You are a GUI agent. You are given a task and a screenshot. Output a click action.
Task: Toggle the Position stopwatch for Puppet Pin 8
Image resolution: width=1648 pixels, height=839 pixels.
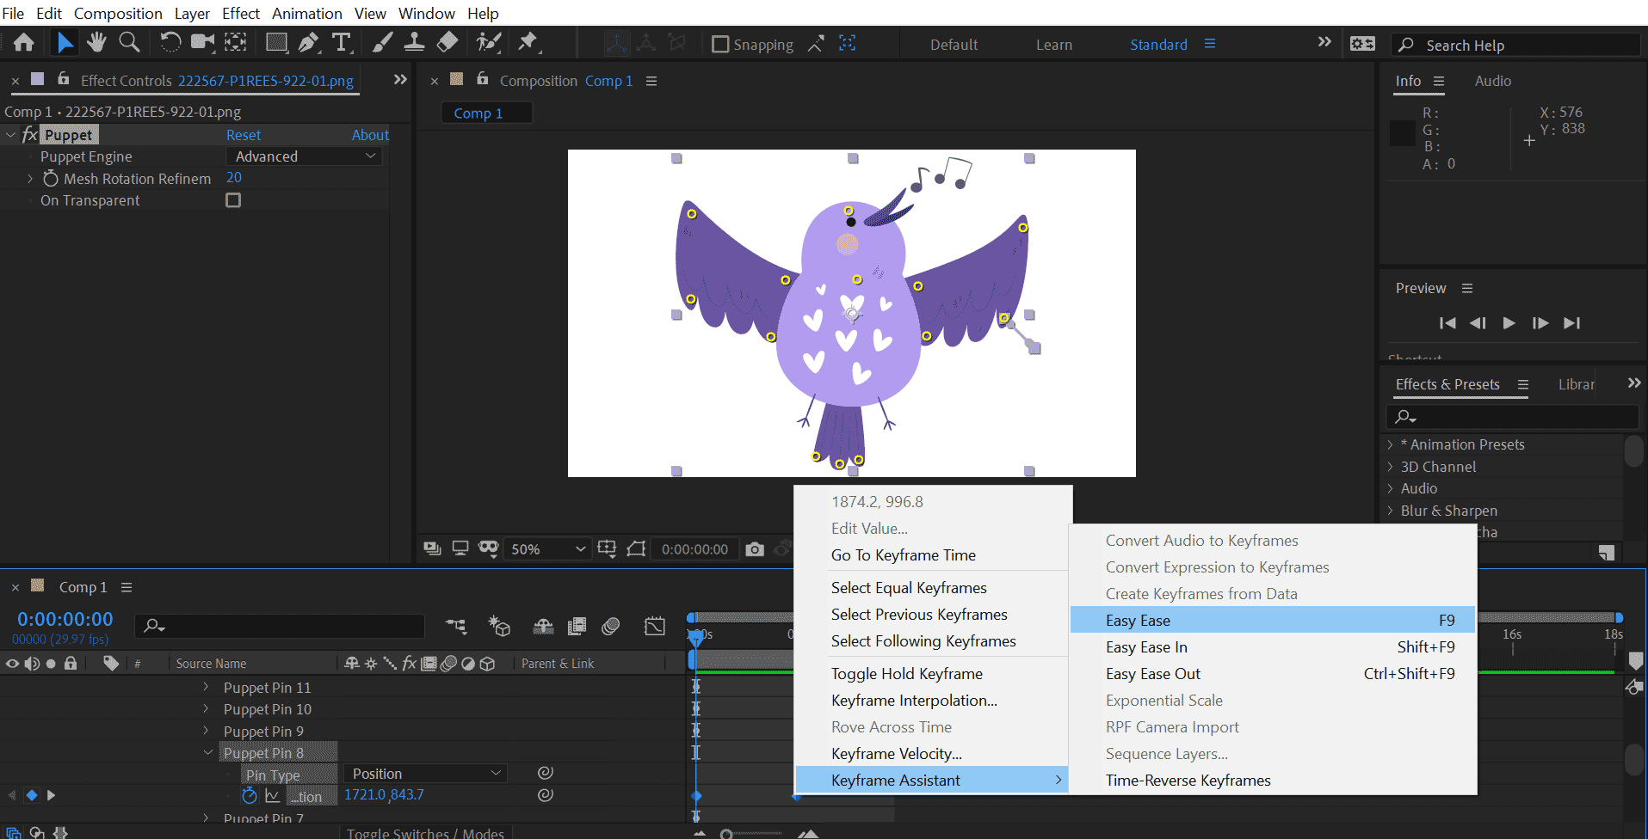pyautogui.click(x=250, y=796)
